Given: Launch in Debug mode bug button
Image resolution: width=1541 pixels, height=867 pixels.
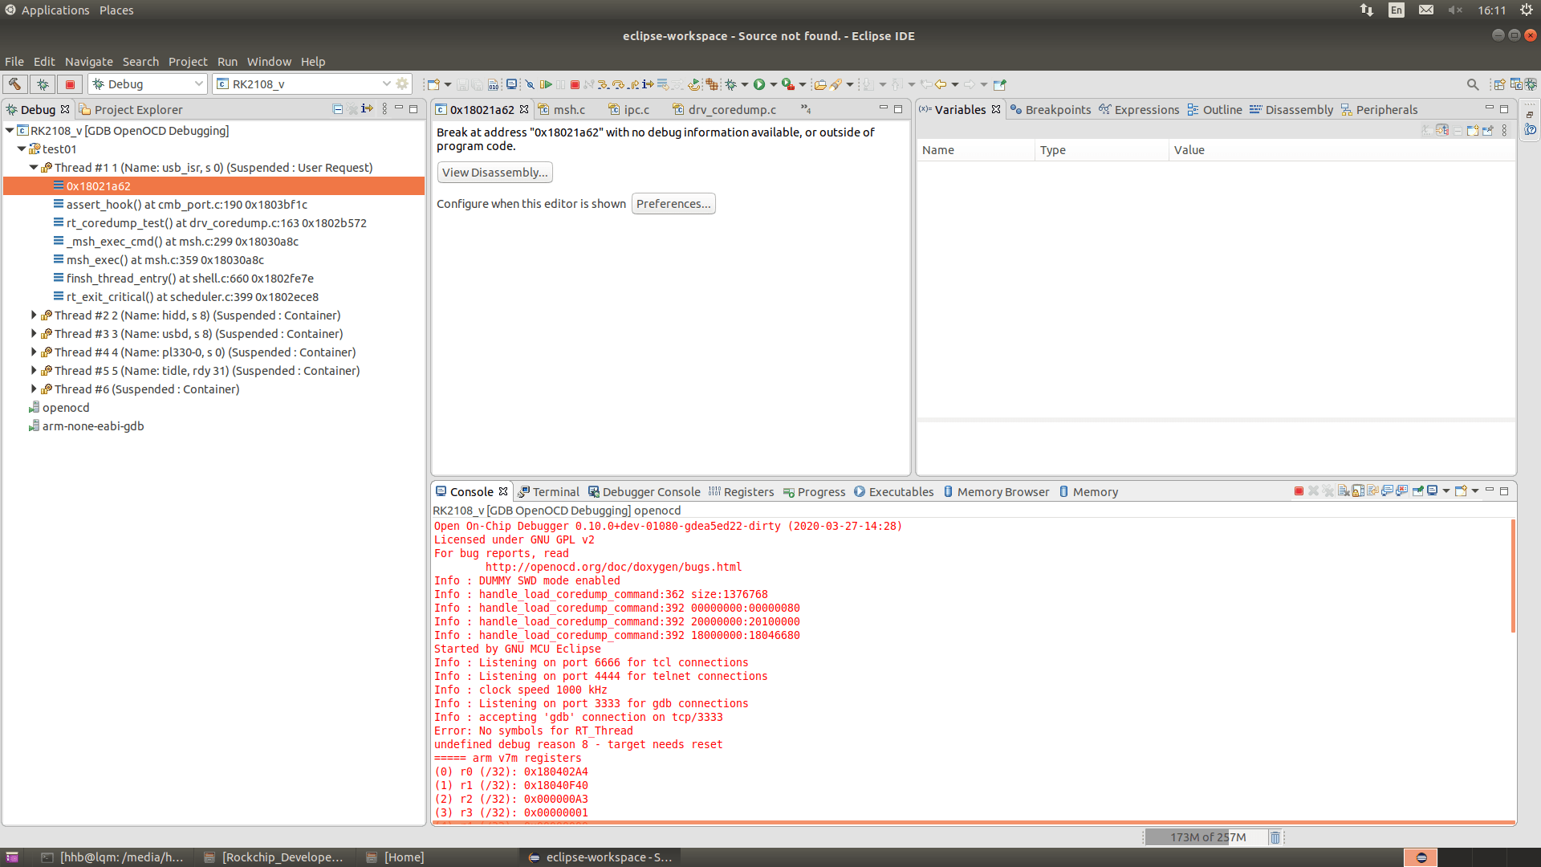Looking at the screenshot, I should point(43,83).
